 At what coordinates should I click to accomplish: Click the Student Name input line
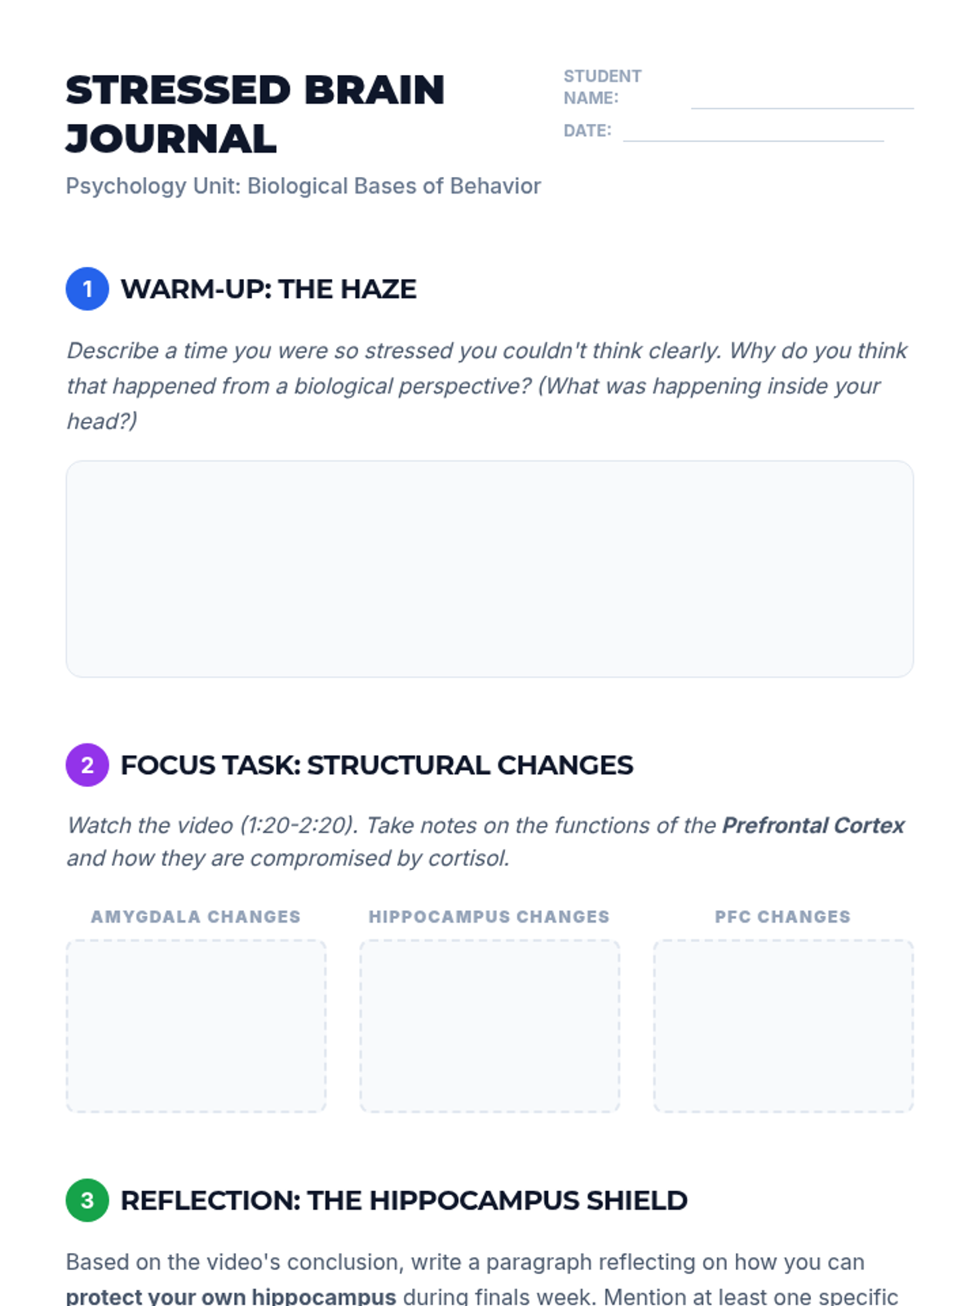(x=801, y=98)
